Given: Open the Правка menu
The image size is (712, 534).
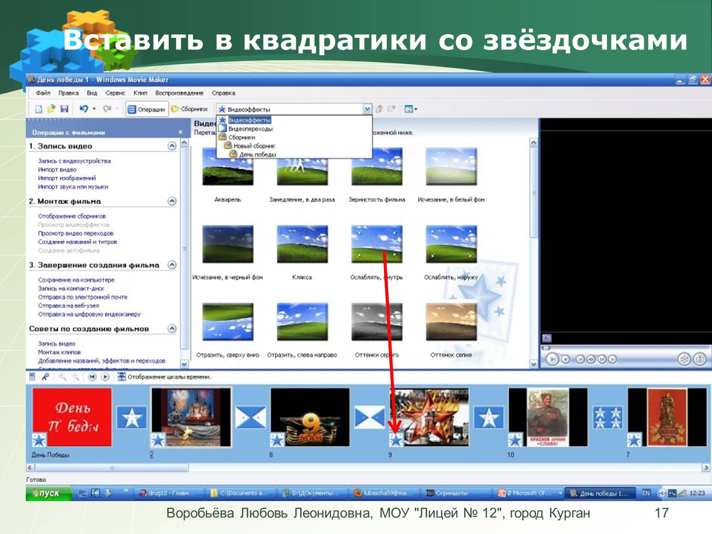Looking at the screenshot, I should click(x=69, y=93).
